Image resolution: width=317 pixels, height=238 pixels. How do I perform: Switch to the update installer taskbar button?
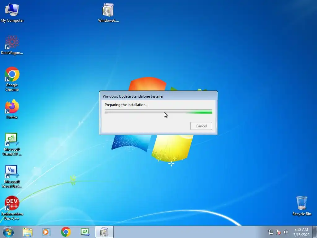click(x=104, y=232)
